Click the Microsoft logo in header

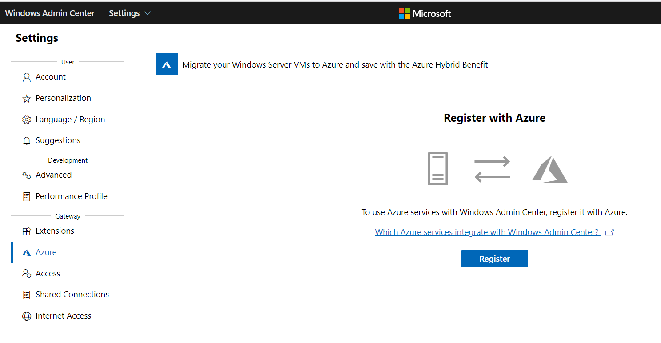coord(425,14)
